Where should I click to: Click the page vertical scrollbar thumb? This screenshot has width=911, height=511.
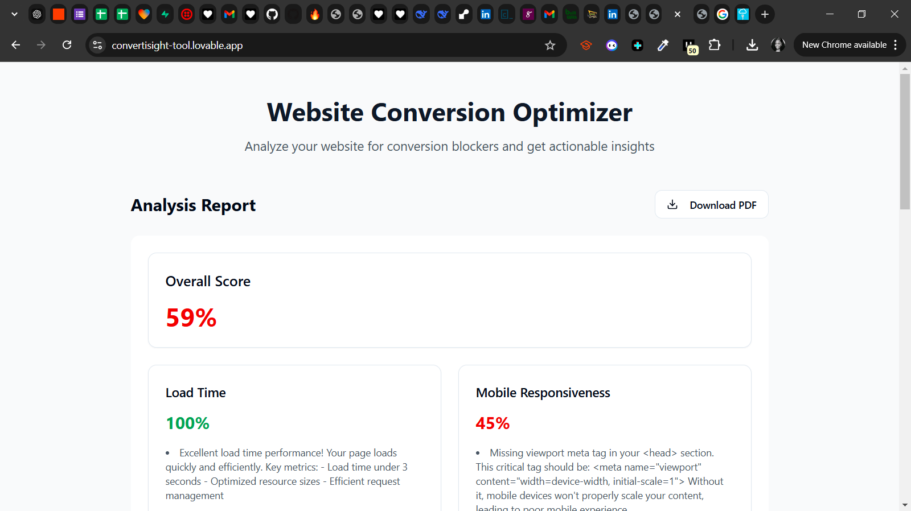pos(905,141)
